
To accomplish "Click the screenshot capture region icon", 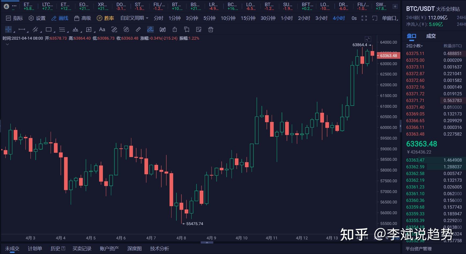I will pos(375,18).
